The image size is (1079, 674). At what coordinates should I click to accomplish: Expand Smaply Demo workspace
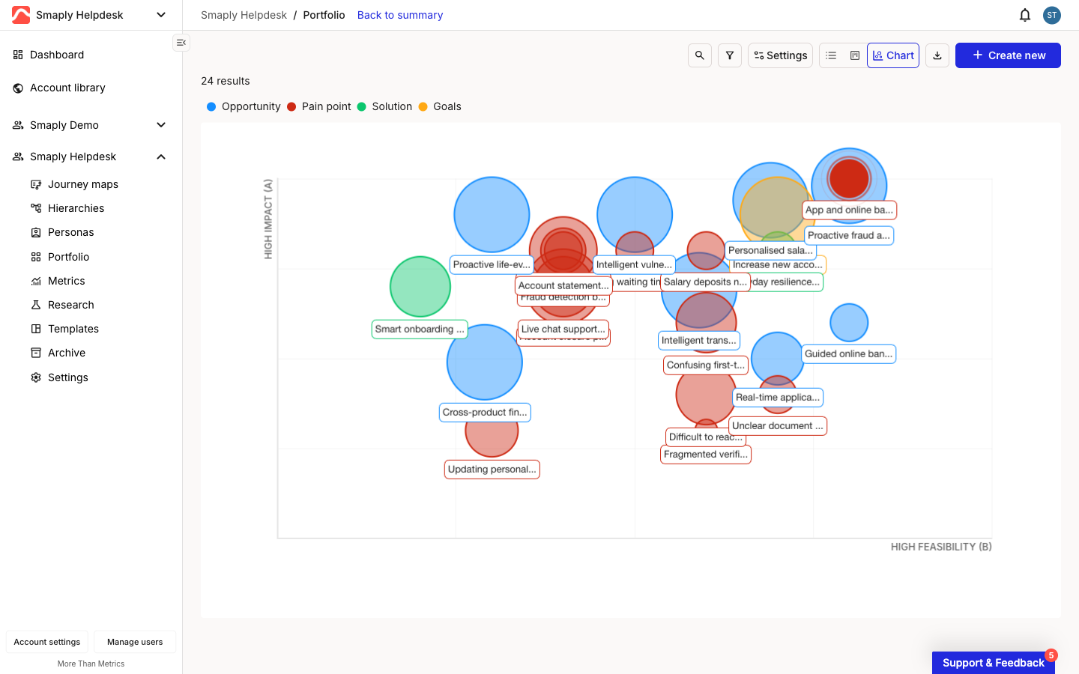coord(160,125)
